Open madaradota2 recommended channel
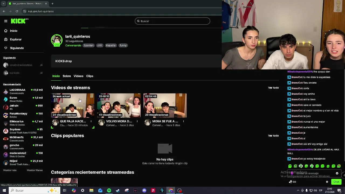This screenshot has width=345, height=194. 23,154
